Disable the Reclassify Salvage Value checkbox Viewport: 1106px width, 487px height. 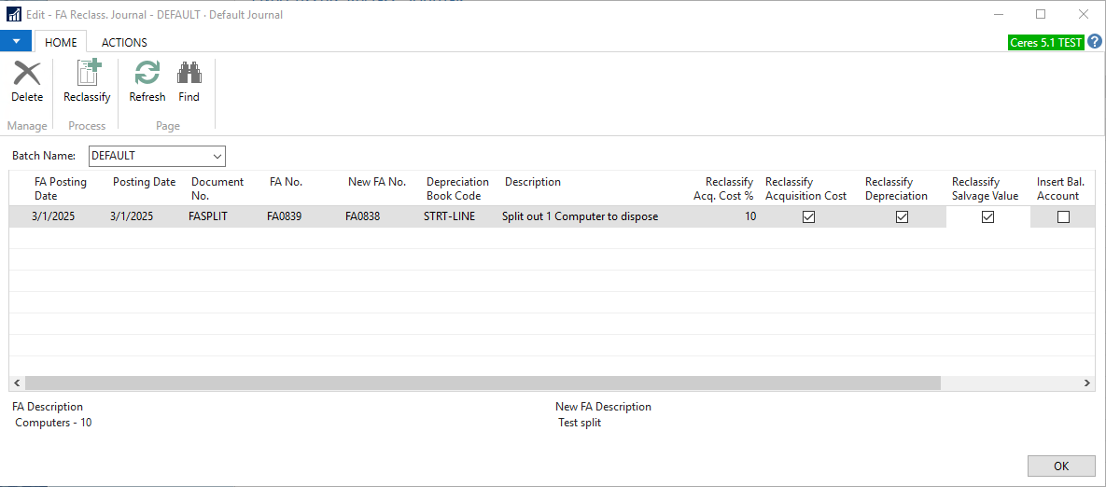(x=987, y=216)
